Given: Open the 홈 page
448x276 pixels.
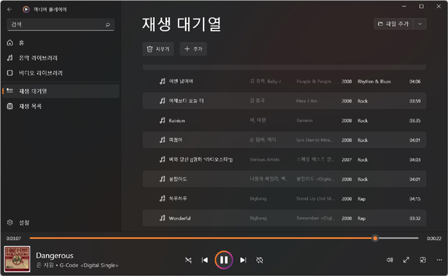Looking at the screenshot, I should coord(61,43).
